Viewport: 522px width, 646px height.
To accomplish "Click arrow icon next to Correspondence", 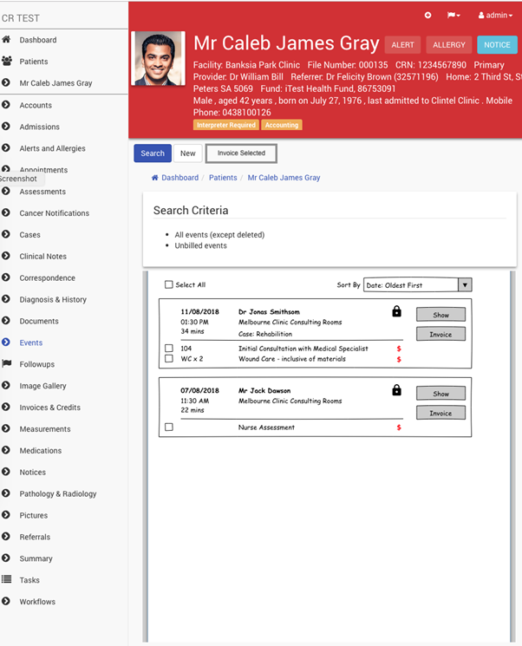I will (6, 277).
